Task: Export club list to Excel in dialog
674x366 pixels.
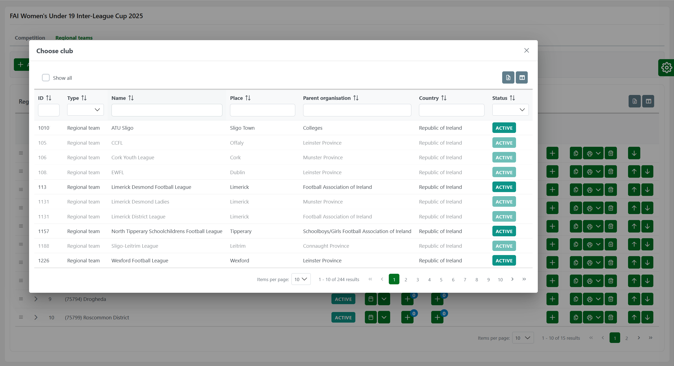Action: (x=508, y=78)
